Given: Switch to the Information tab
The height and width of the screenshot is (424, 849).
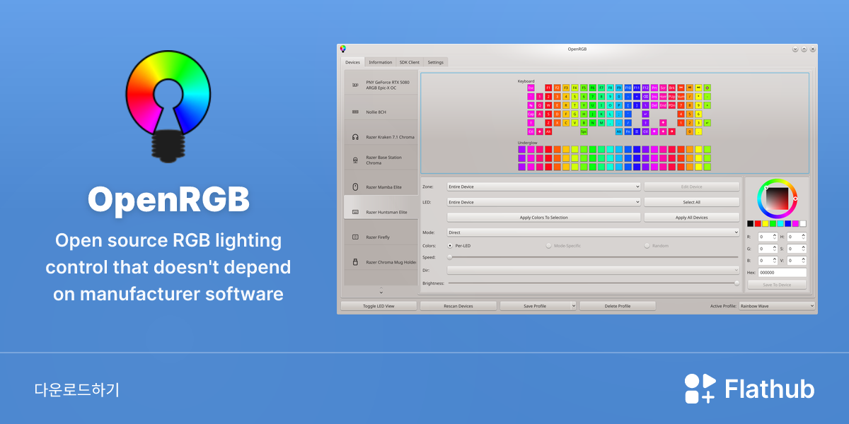Looking at the screenshot, I should coord(380,62).
